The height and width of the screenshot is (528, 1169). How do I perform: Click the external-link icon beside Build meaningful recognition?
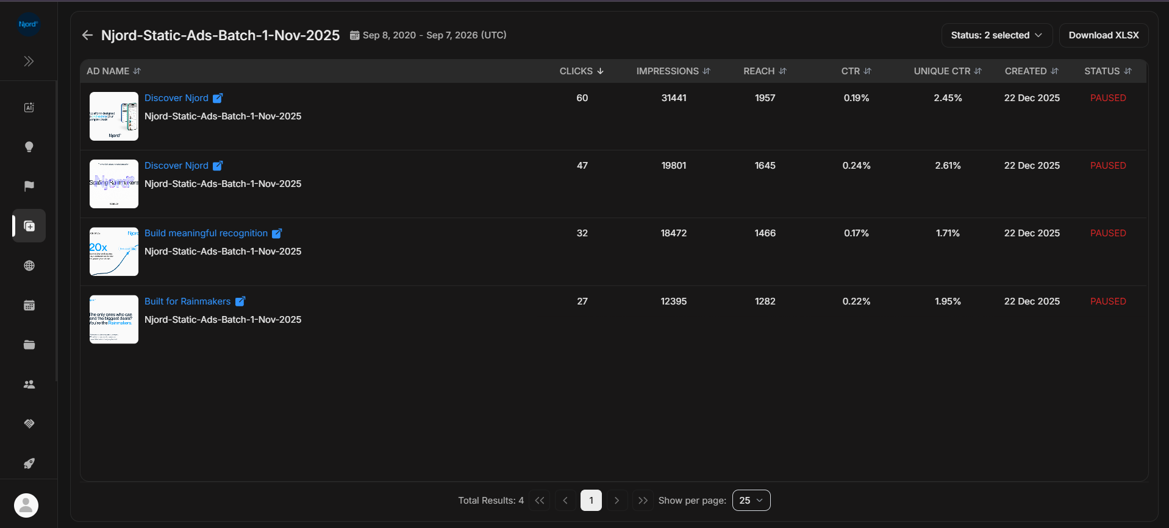(x=277, y=233)
